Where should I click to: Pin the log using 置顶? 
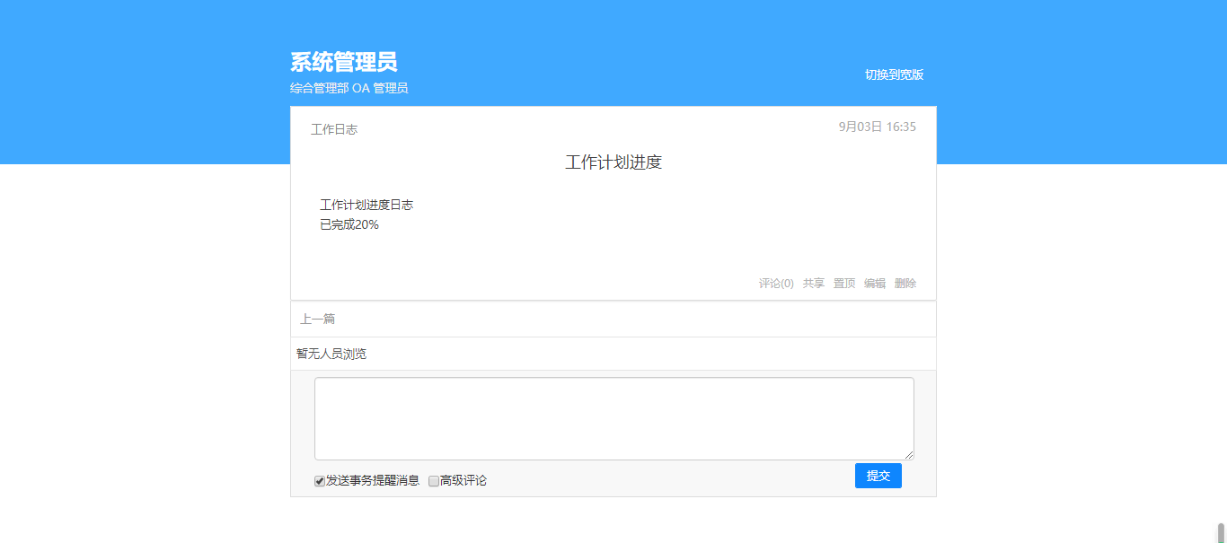[843, 284]
